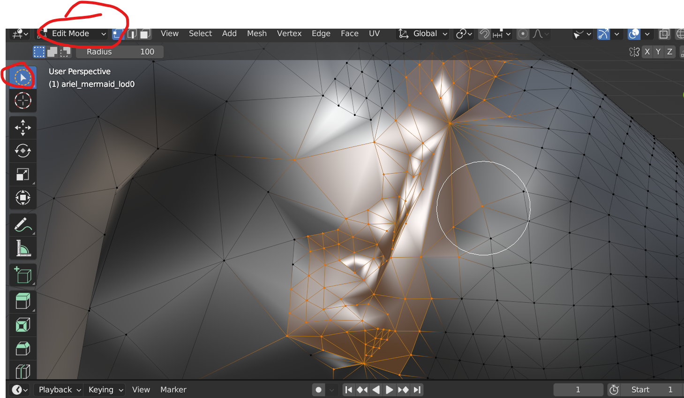Activate the 3D Cursor tool
Image resolution: width=684 pixels, height=398 pixels.
[x=23, y=100]
